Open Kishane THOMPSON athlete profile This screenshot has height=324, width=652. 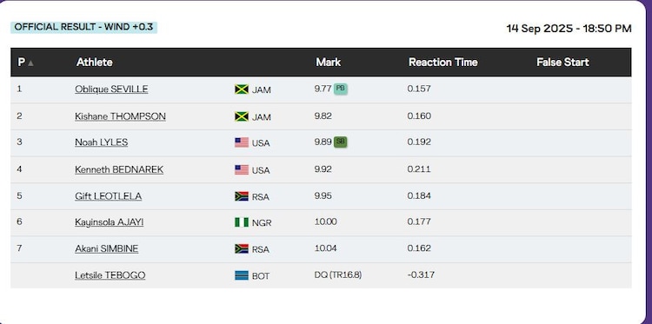pos(120,116)
